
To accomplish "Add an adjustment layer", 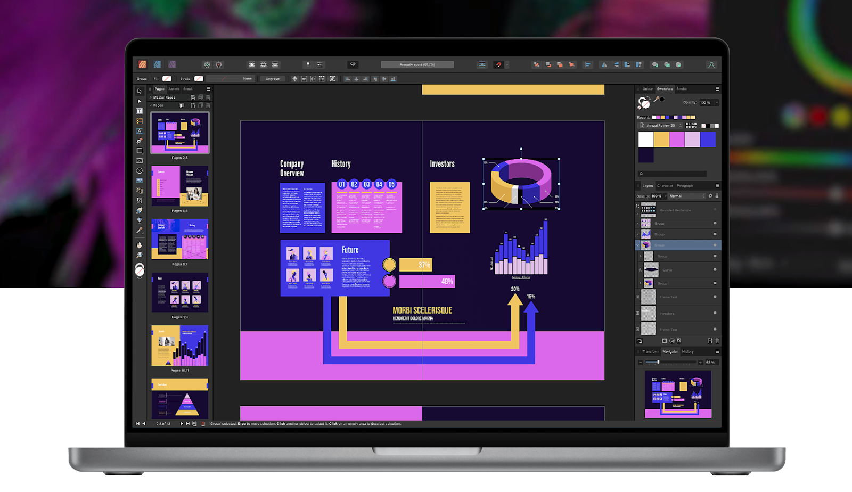I will point(672,341).
